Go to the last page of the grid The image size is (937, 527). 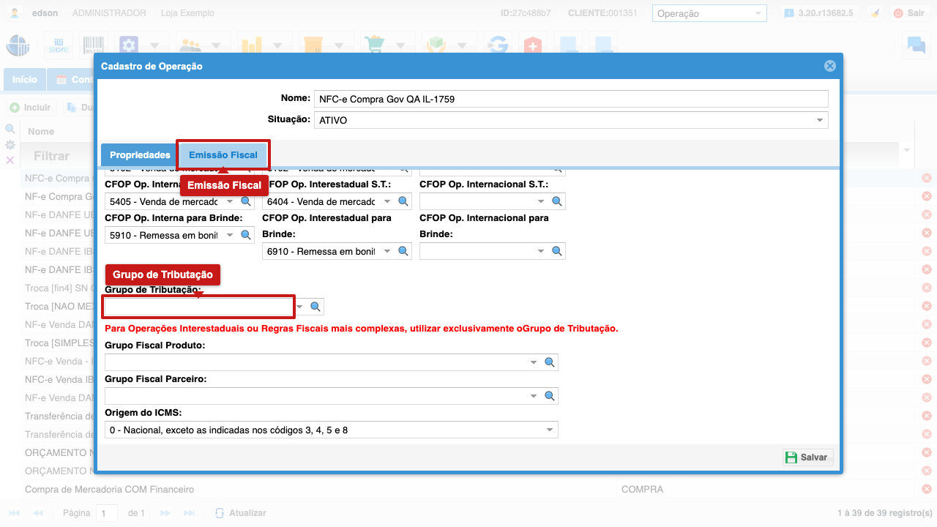(x=189, y=513)
